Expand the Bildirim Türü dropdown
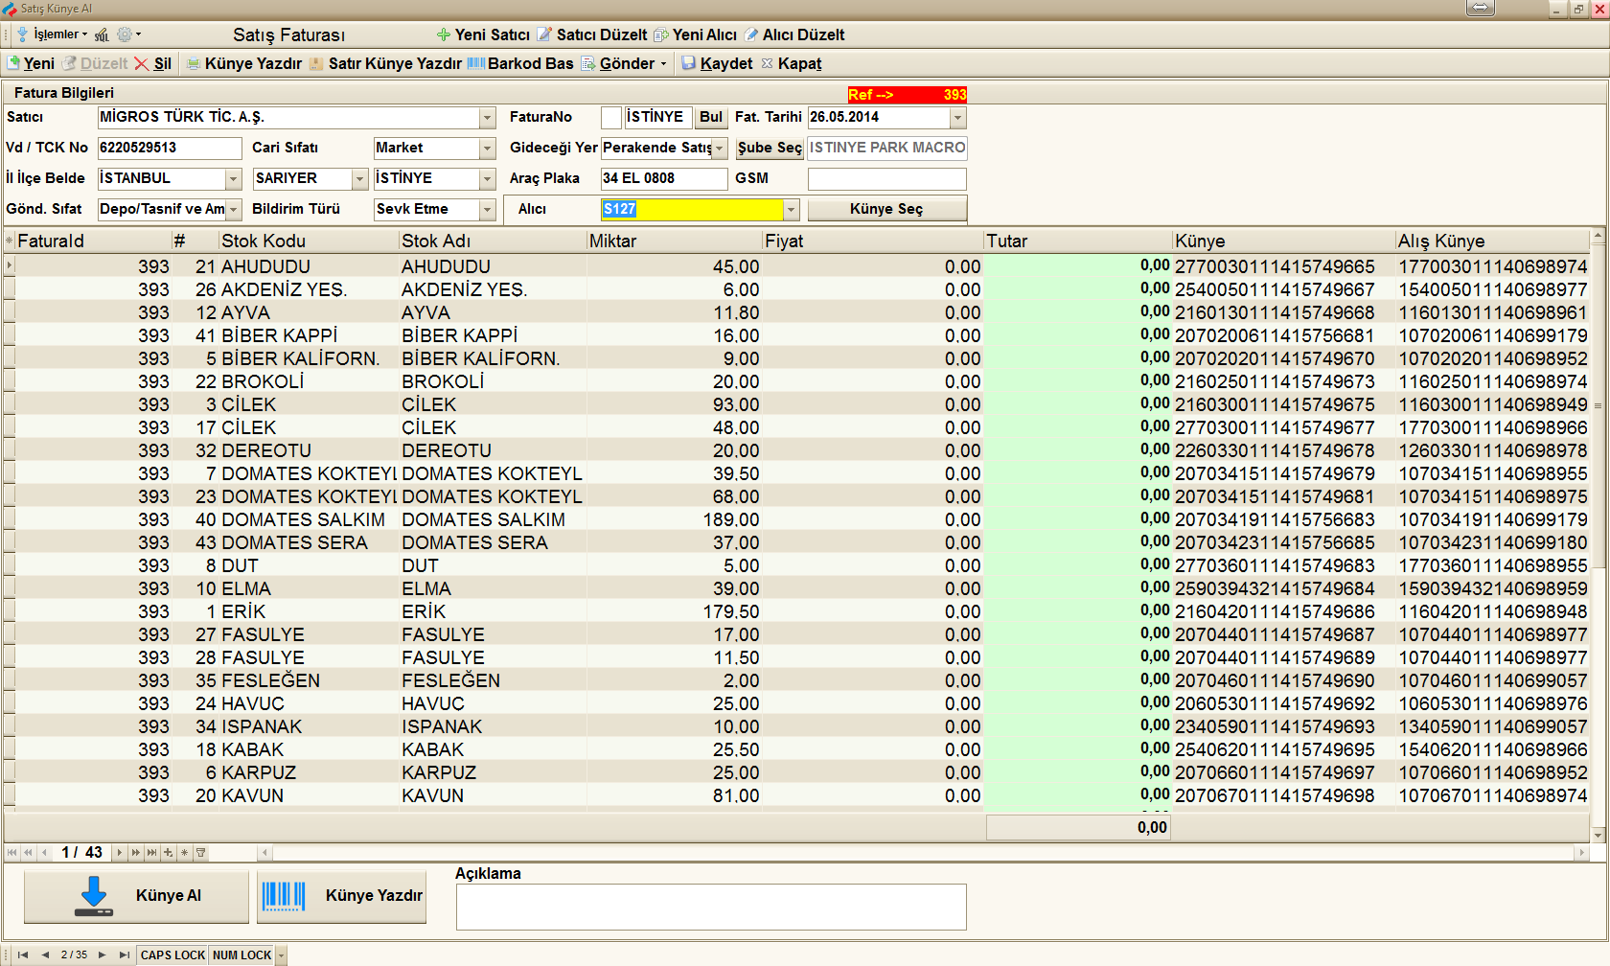The image size is (1610, 966). 487,210
